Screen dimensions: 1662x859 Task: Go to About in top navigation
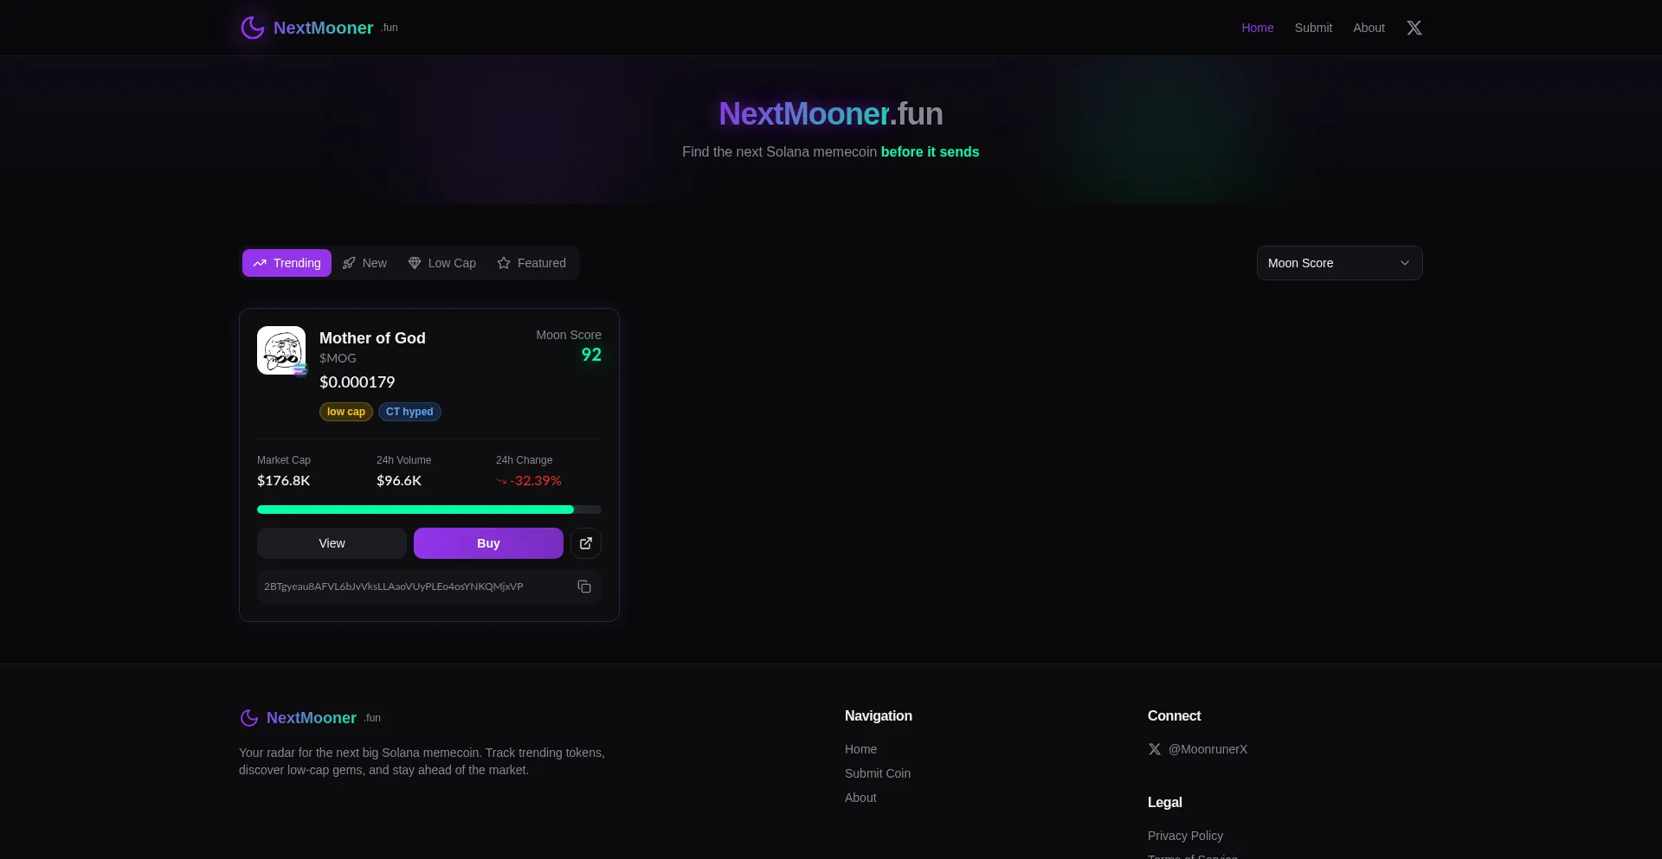coord(1369,28)
